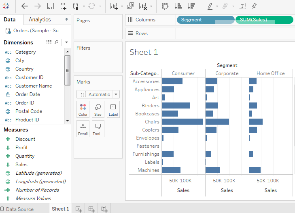Click the New Story tab icon

point(104,209)
